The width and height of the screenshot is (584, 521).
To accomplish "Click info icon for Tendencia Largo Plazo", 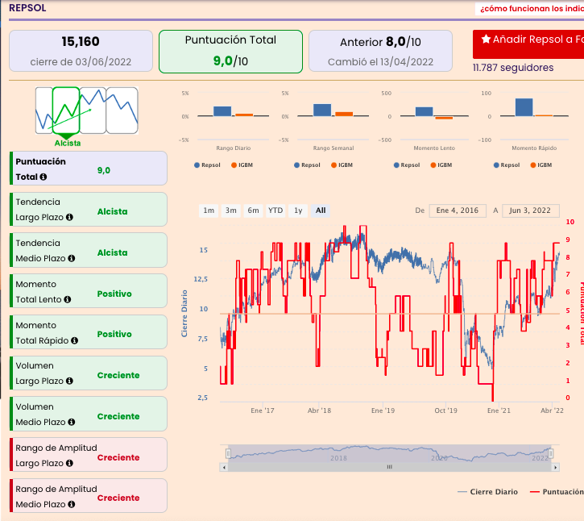I will click(x=69, y=217).
